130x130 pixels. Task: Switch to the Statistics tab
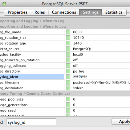(114, 12)
